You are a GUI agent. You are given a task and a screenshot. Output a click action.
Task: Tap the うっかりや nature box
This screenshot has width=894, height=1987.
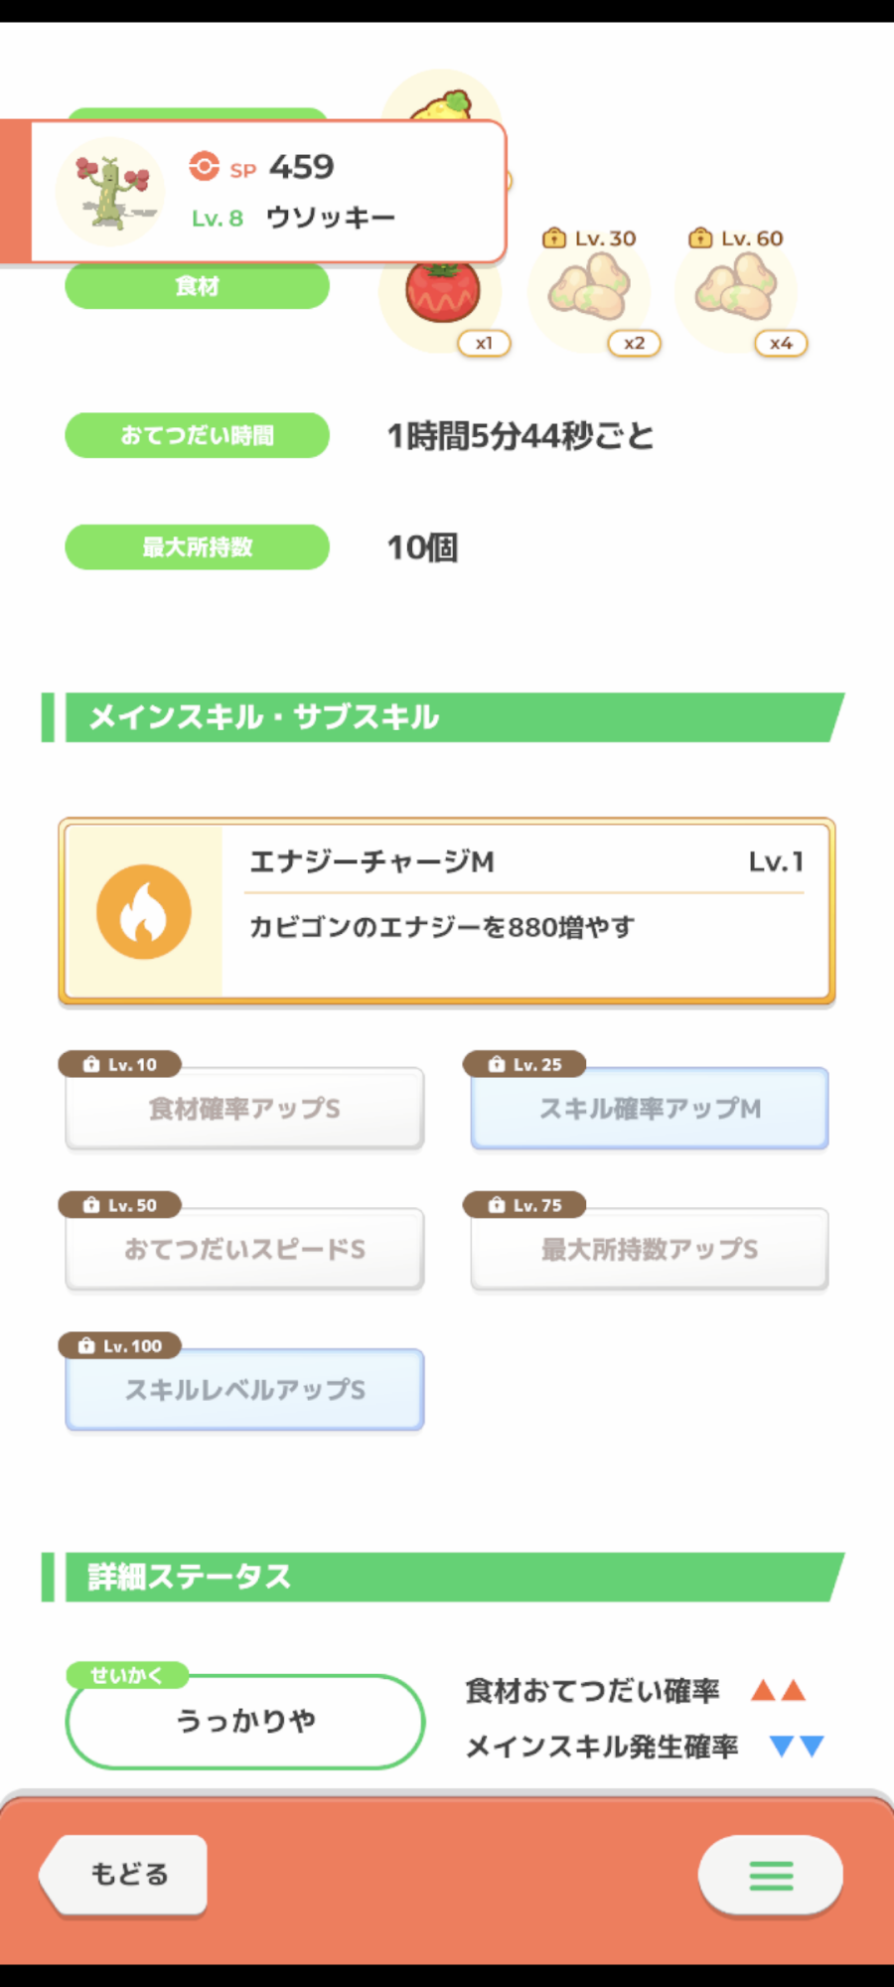click(245, 1722)
